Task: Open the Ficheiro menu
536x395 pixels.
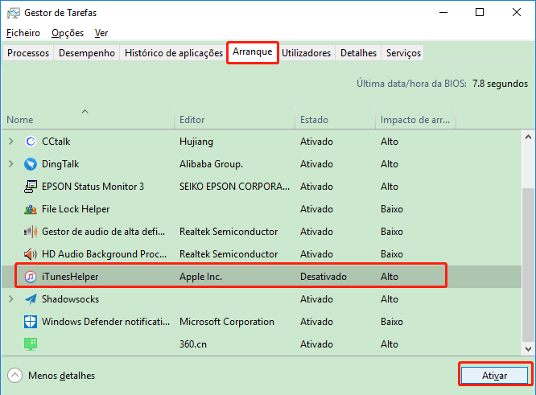Action: coord(23,33)
